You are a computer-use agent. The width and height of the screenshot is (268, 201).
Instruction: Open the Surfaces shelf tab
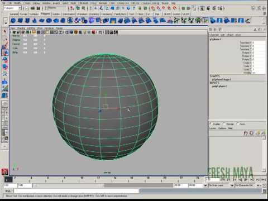pyautogui.click(x=34, y=14)
